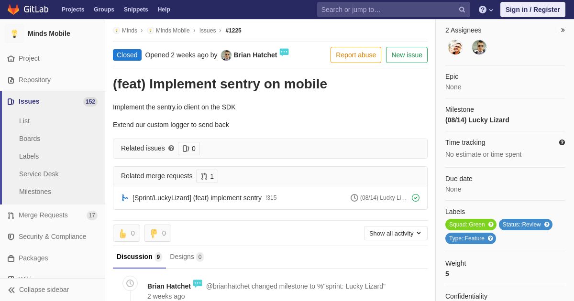The height and width of the screenshot is (301, 574).
Task: Click Report abuse button
Action: pyautogui.click(x=356, y=55)
